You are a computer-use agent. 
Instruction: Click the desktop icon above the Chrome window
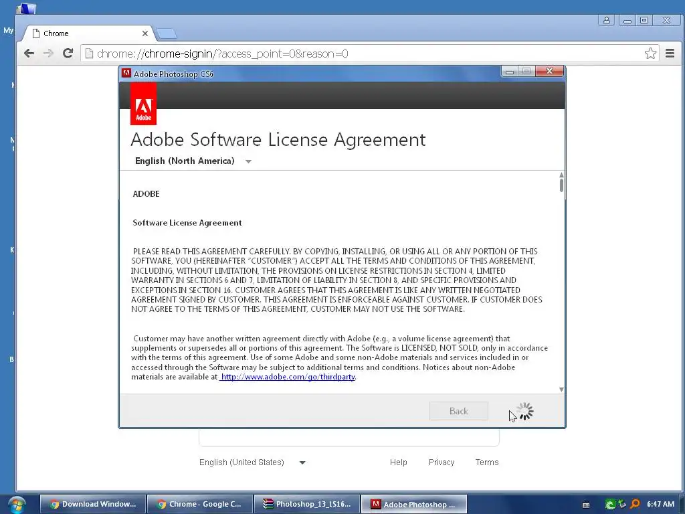pos(26,7)
